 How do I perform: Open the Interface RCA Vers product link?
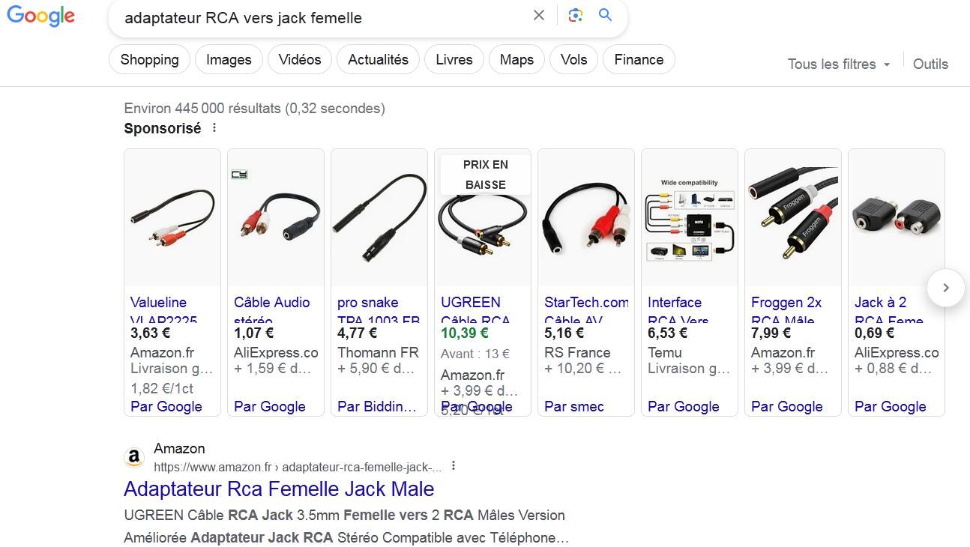click(678, 308)
